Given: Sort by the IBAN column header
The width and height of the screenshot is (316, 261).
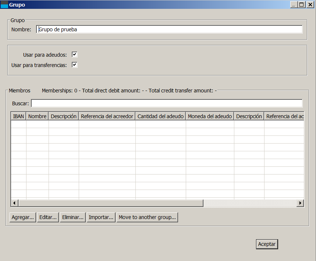Looking at the screenshot, I should coord(18,116).
